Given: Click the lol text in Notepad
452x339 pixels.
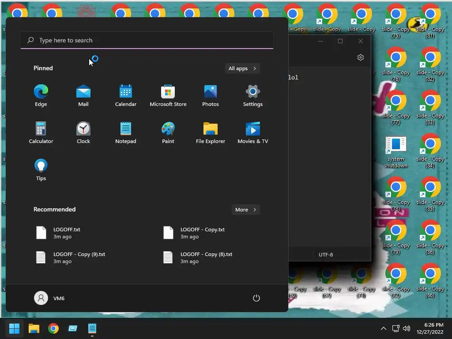Looking at the screenshot, I should click(x=293, y=77).
